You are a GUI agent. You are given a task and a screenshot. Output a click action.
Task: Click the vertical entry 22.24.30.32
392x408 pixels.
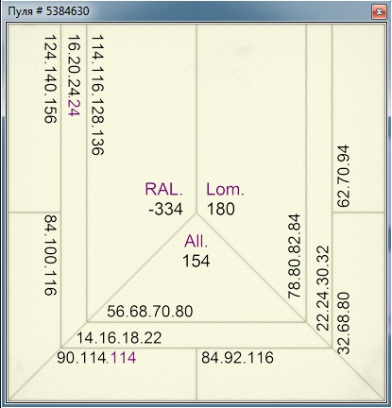(x=322, y=288)
